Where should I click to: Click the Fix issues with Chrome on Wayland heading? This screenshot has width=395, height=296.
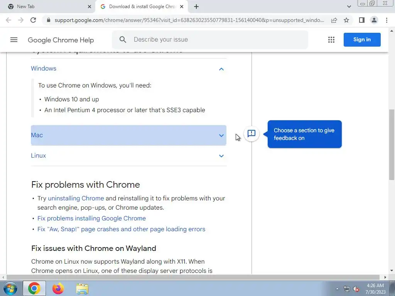(94, 249)
